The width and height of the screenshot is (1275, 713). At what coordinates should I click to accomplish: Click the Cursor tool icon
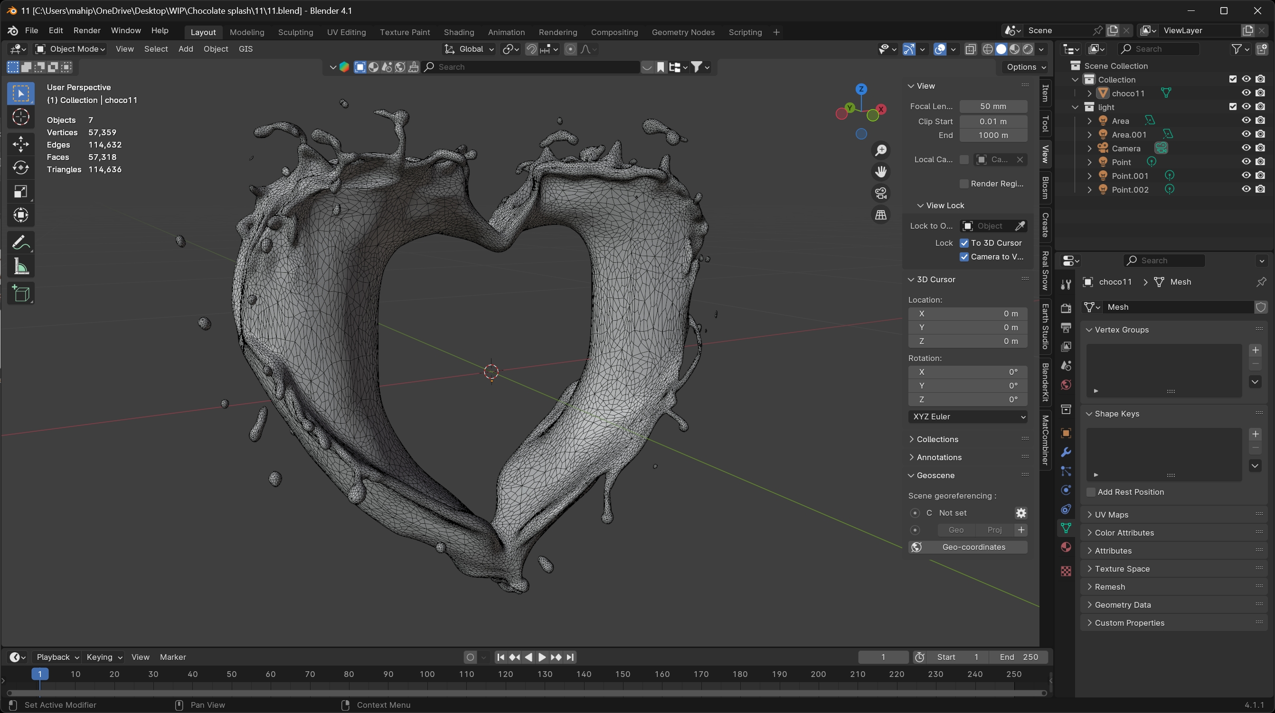click(x=20, y=117)
